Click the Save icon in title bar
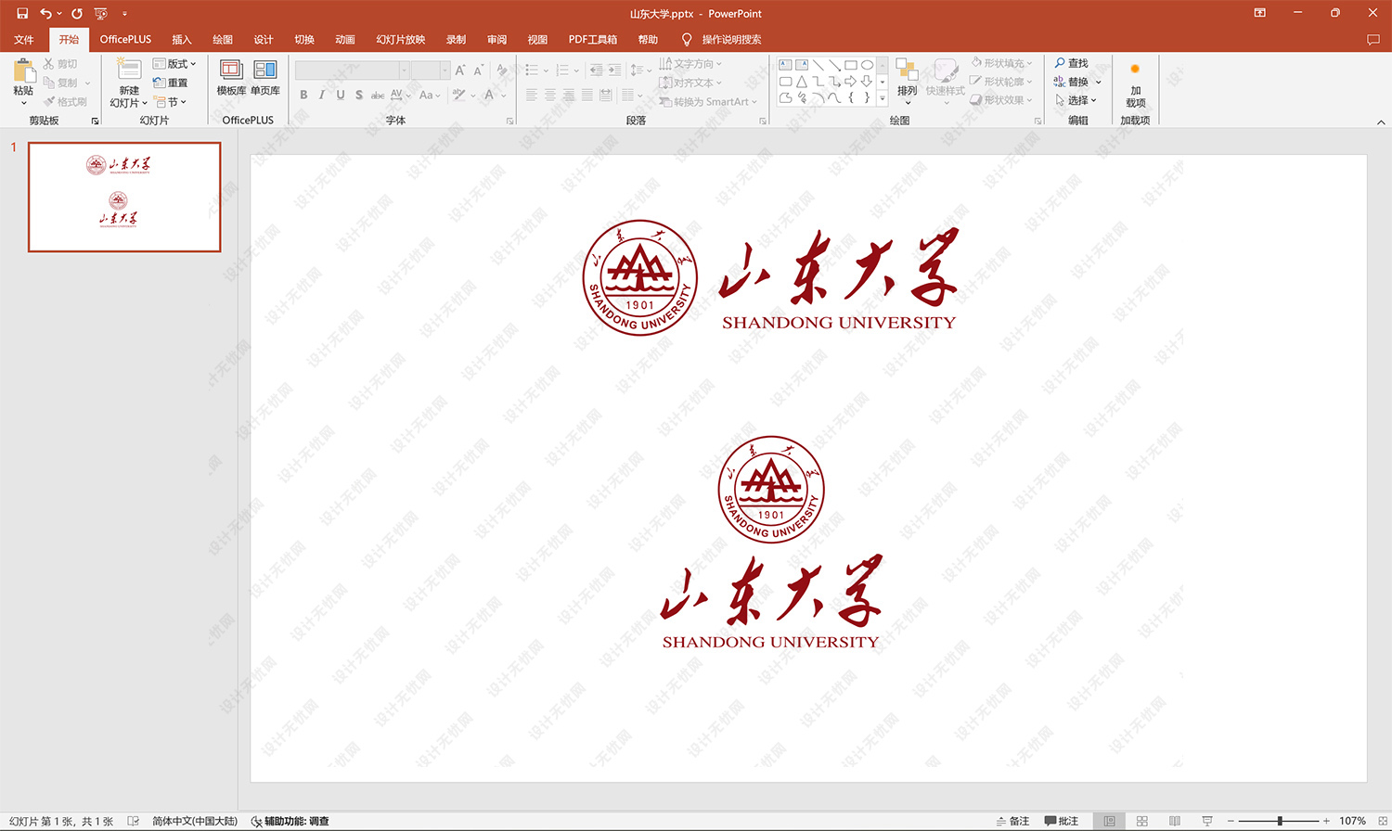1392x831 pixels. [x=22, y=13]
